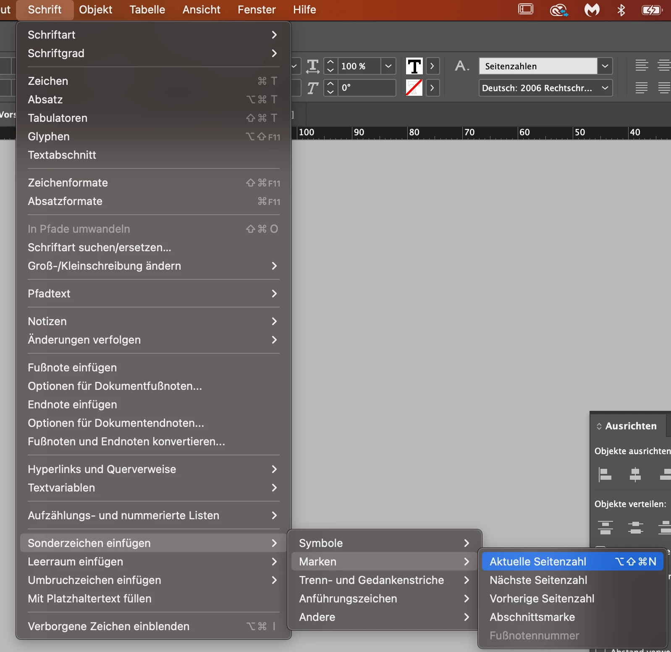
Task: Open the Objekt menu
Action: click(x=95, y=10)
